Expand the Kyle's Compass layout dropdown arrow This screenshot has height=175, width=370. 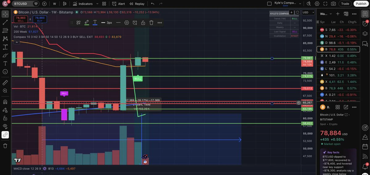(x=300, y=4)
